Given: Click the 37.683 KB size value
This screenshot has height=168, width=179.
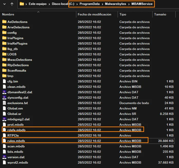Looking at the screenshot, I should (x=166, y=162).
